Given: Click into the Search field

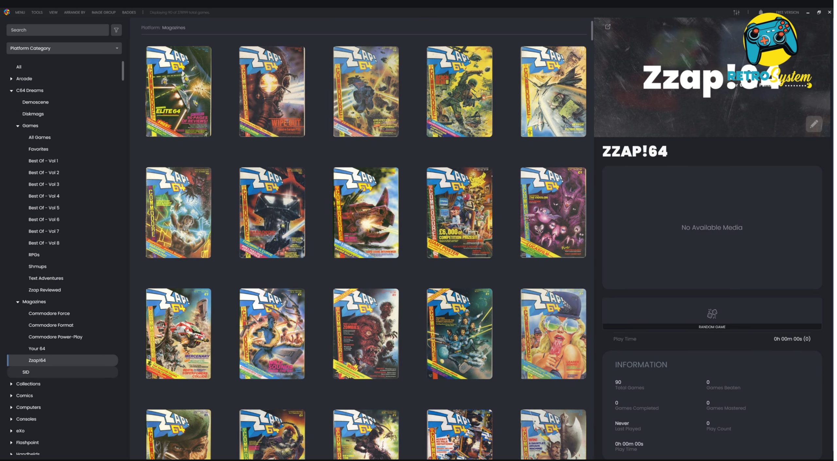Looking at the screenshot, I should coord(58,30).
